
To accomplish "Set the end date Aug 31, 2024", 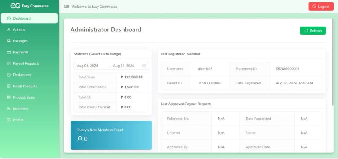I will [x=124, y=66].
